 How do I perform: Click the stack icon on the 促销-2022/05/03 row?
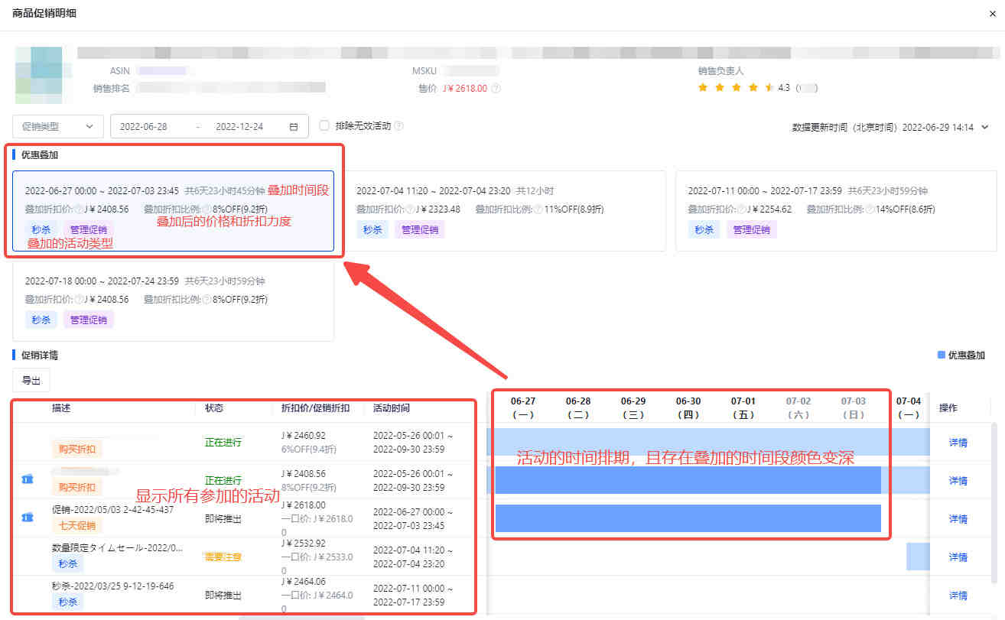click(x=28, y=518)
